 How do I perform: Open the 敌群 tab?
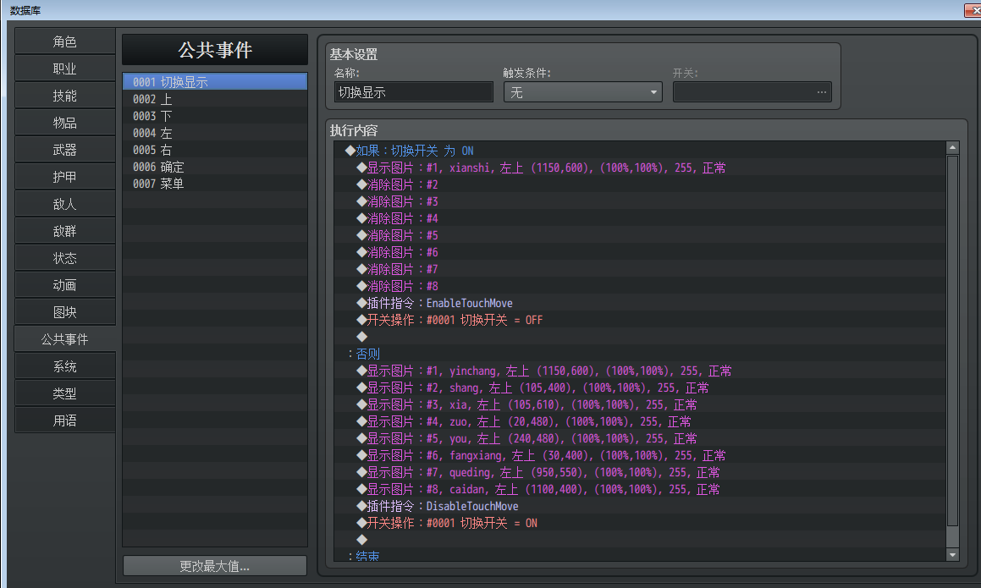(x=65, y=231)
